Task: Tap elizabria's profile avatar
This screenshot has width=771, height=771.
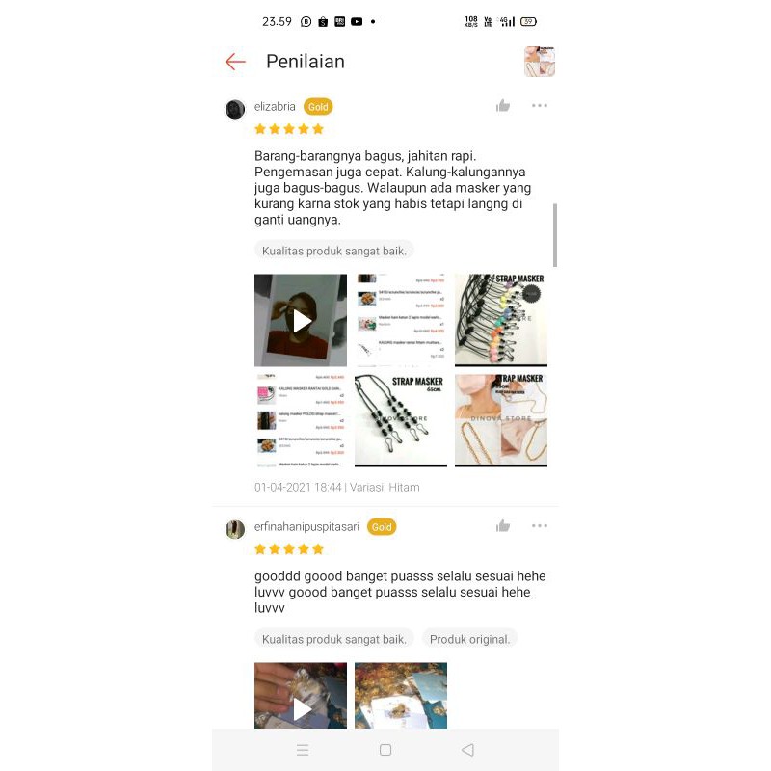Action: 235,109
